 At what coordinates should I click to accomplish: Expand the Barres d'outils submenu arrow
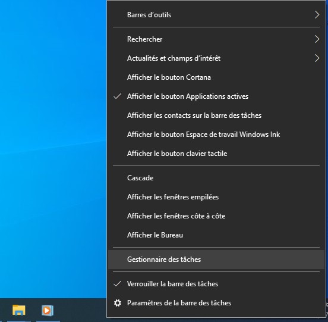pos(317,15)
